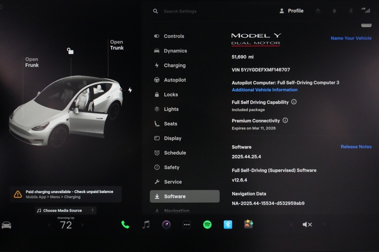Image resolution: width=379 pixels, height=252 pixels.
Task: Raise cabin temperature right arrow
Action: (82, 225)
